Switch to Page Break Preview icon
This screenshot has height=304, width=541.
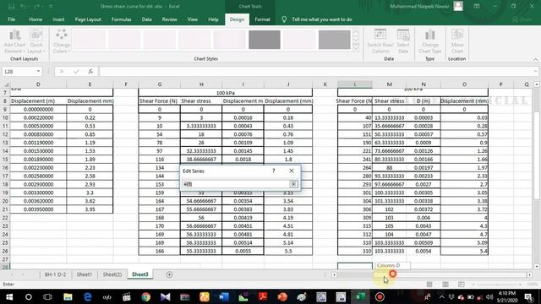point(462,285)
